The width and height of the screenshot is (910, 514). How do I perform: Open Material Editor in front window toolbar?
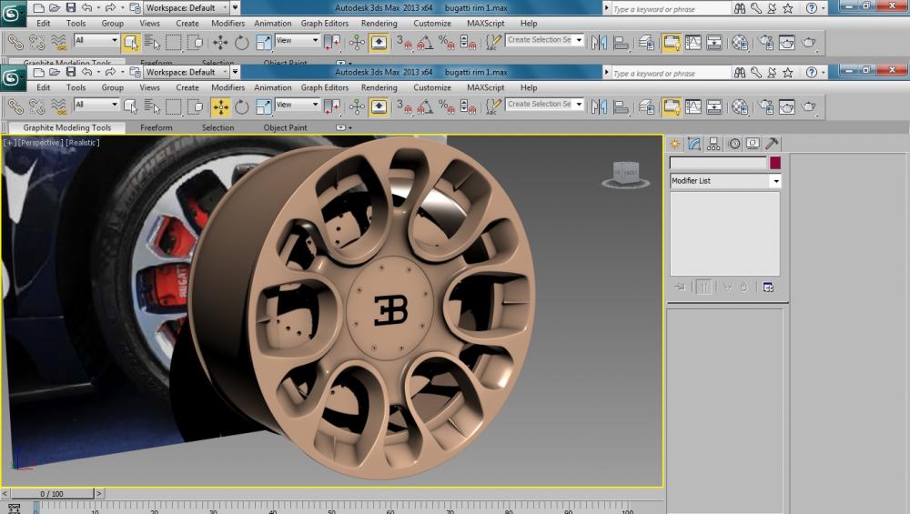(x=739, y=106)
